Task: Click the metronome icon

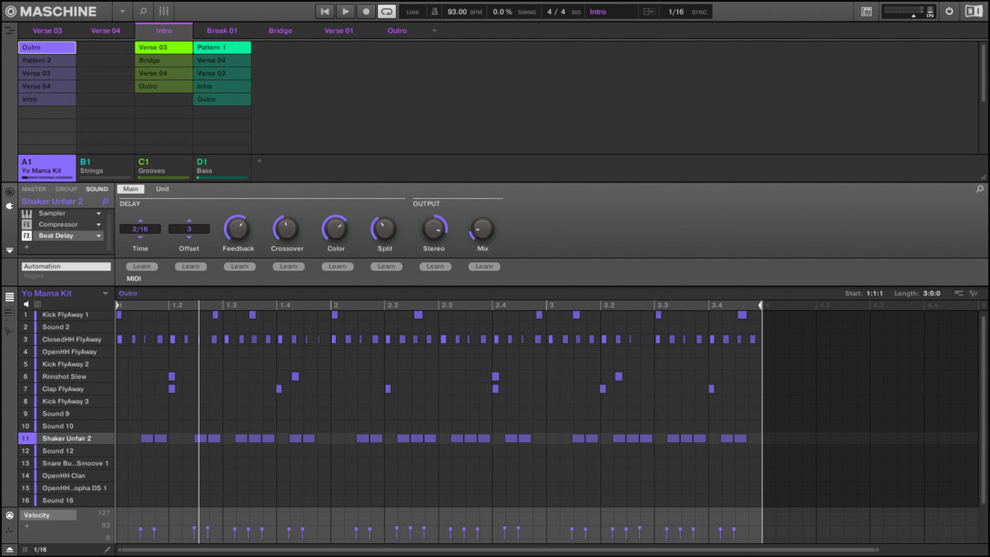Action: pyautogui.click(x=435, y=11)
